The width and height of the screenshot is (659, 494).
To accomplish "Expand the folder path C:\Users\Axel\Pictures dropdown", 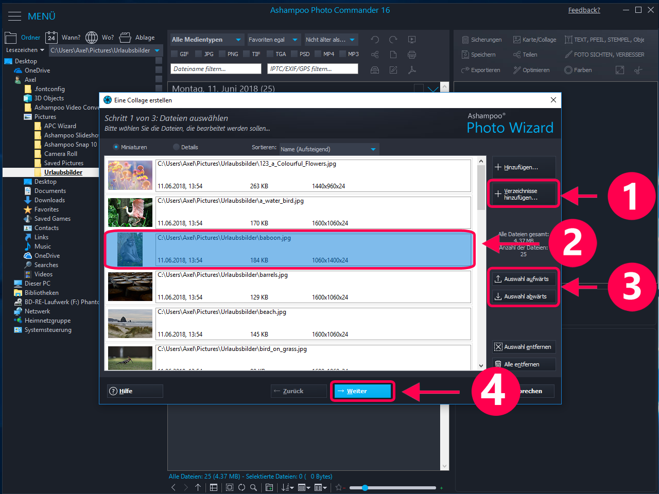I will [x=157, y=50].
